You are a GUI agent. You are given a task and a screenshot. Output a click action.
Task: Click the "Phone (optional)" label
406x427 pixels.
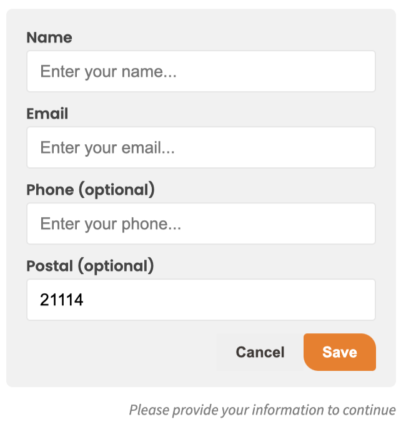[x=91, y=190]
